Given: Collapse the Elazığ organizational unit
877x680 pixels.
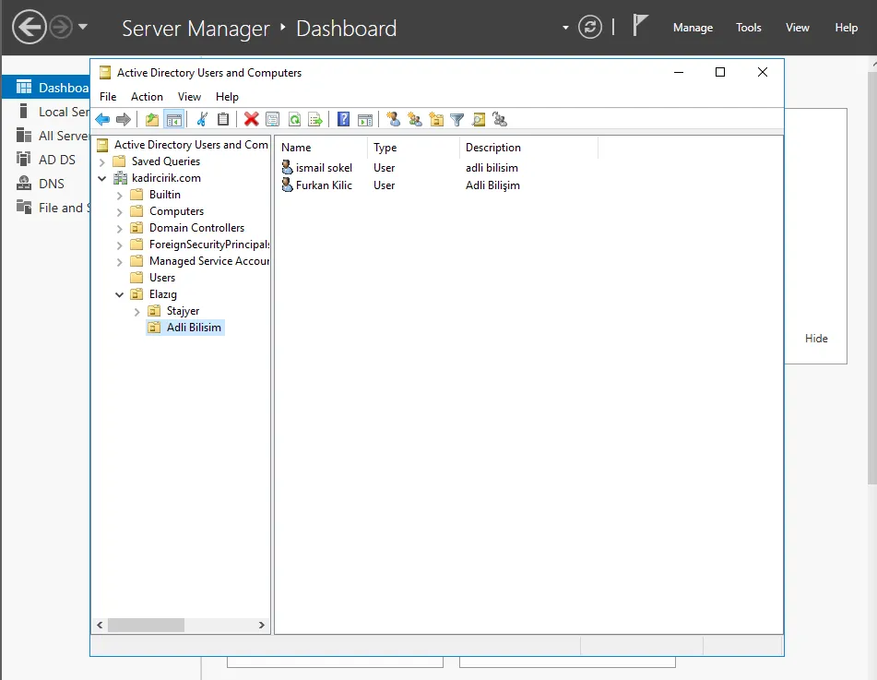Looking at the screenshot, I should coord(119,294).
